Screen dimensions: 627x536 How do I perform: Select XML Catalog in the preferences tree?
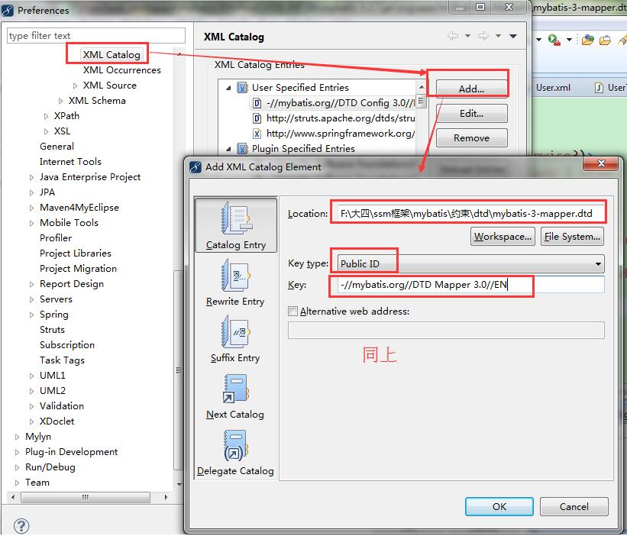click(x=112, y=55)
